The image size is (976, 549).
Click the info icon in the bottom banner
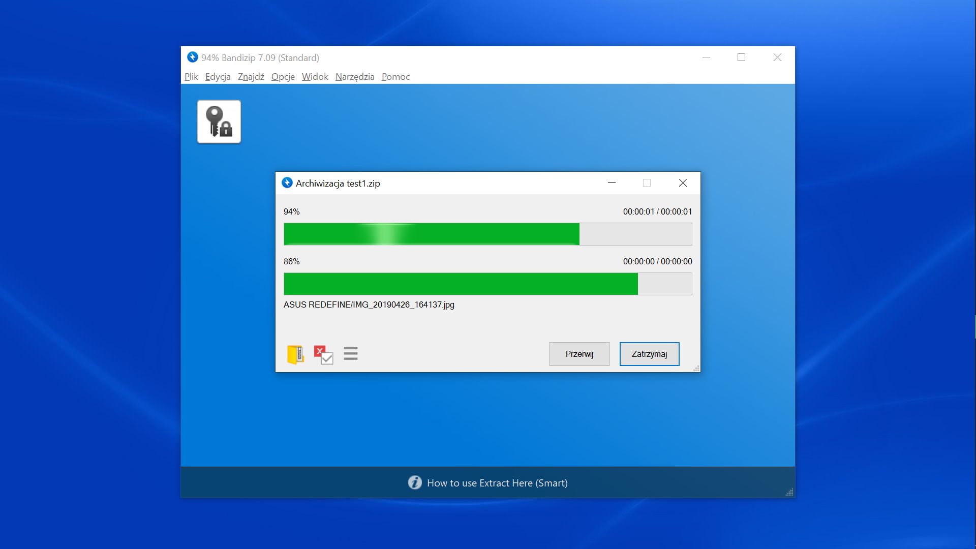(415, 483)
